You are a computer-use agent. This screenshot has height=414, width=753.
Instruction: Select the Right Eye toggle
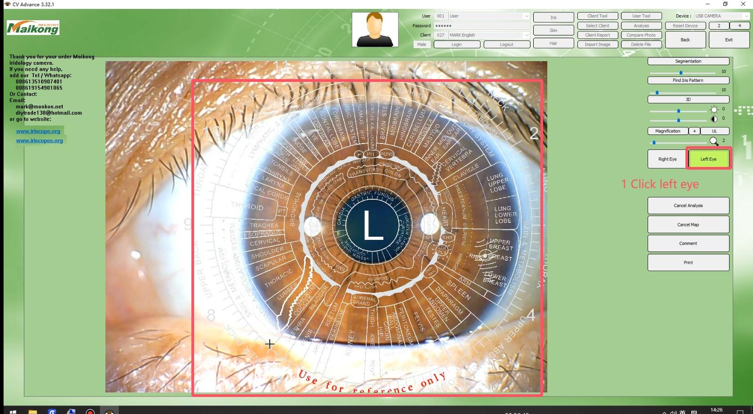667,159
